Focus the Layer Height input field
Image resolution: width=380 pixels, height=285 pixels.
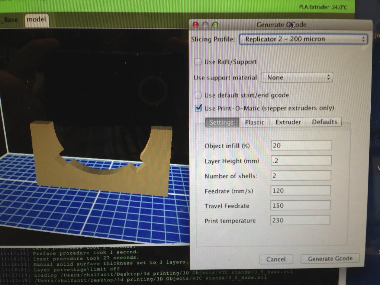tap(301, 161)
